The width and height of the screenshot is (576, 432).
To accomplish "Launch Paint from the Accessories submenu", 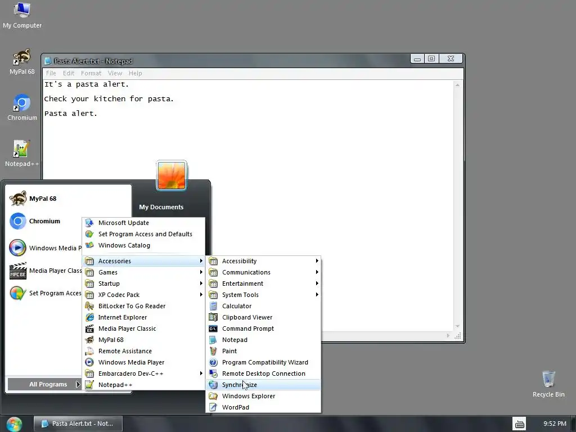I will pos(263,351).
